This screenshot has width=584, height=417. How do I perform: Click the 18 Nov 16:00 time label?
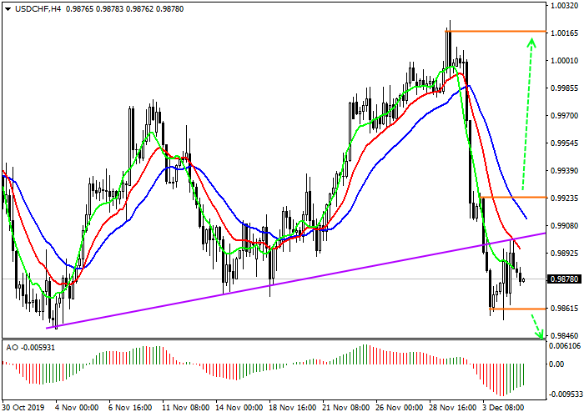(293, 408)
